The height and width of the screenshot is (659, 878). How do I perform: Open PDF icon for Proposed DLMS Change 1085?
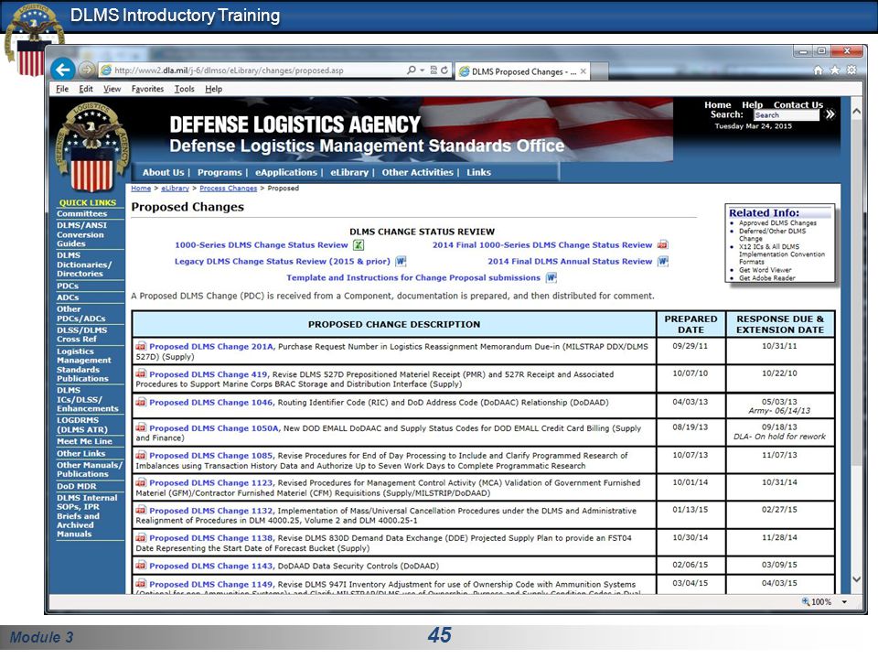click(x=141, y=455)
